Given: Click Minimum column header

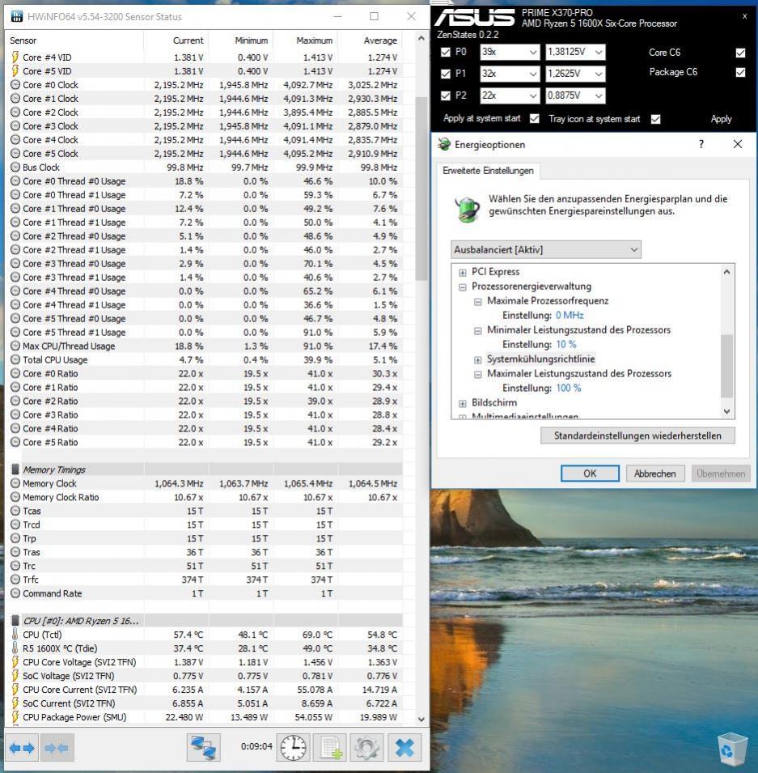Looking at the screenshot, I should pyautogui.click(x=252, y=40).
